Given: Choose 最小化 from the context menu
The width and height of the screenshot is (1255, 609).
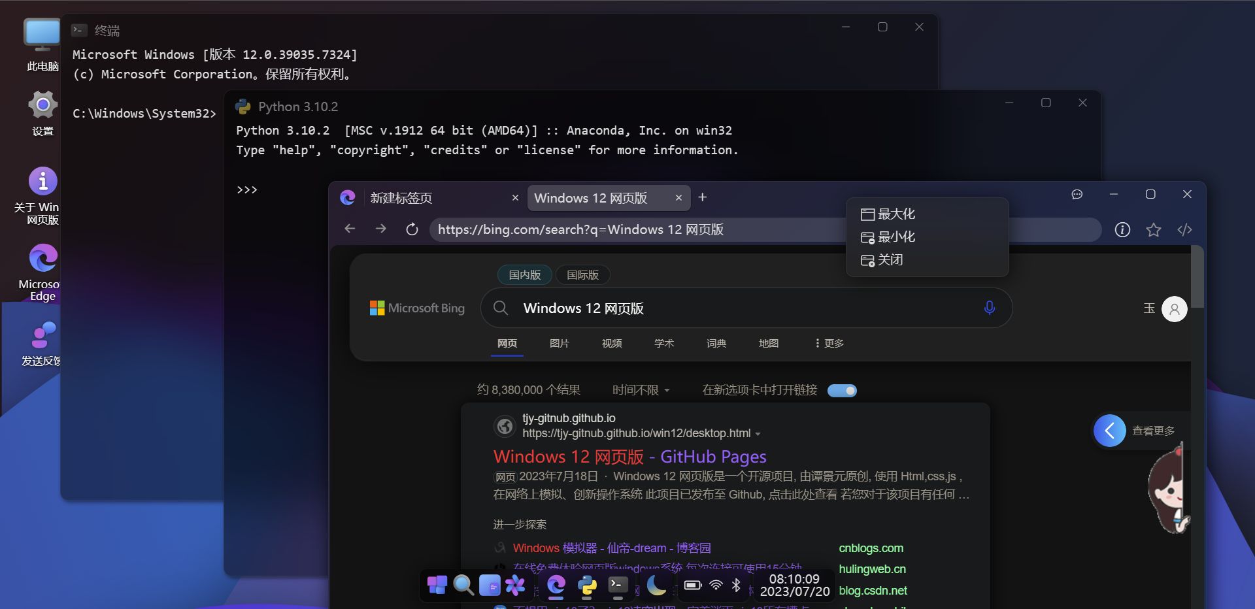Looking at the screenshot, I should point(896,237).
